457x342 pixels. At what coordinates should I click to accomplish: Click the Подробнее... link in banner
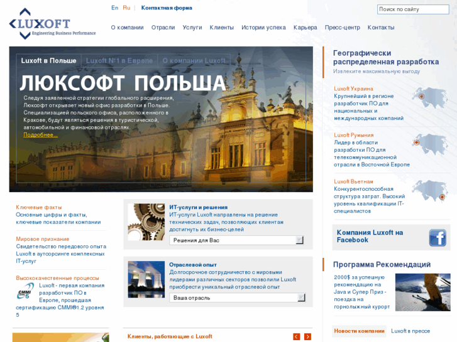(40, 135)
